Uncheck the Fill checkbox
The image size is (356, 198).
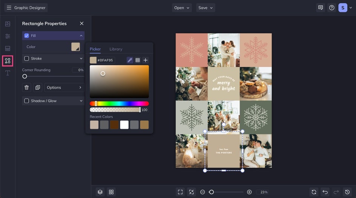point(26,36)
